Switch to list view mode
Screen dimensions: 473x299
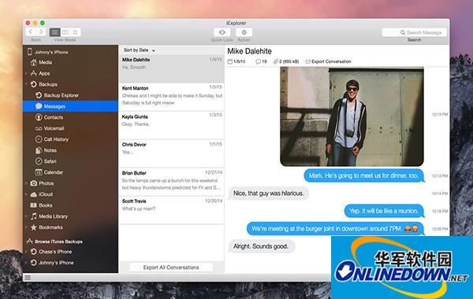coord(54,32)
